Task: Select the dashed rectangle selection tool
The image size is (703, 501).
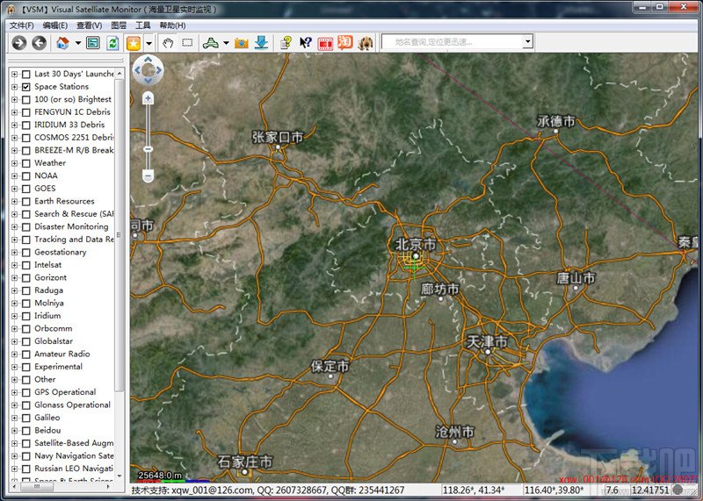Action: click(x=187, y=43)
